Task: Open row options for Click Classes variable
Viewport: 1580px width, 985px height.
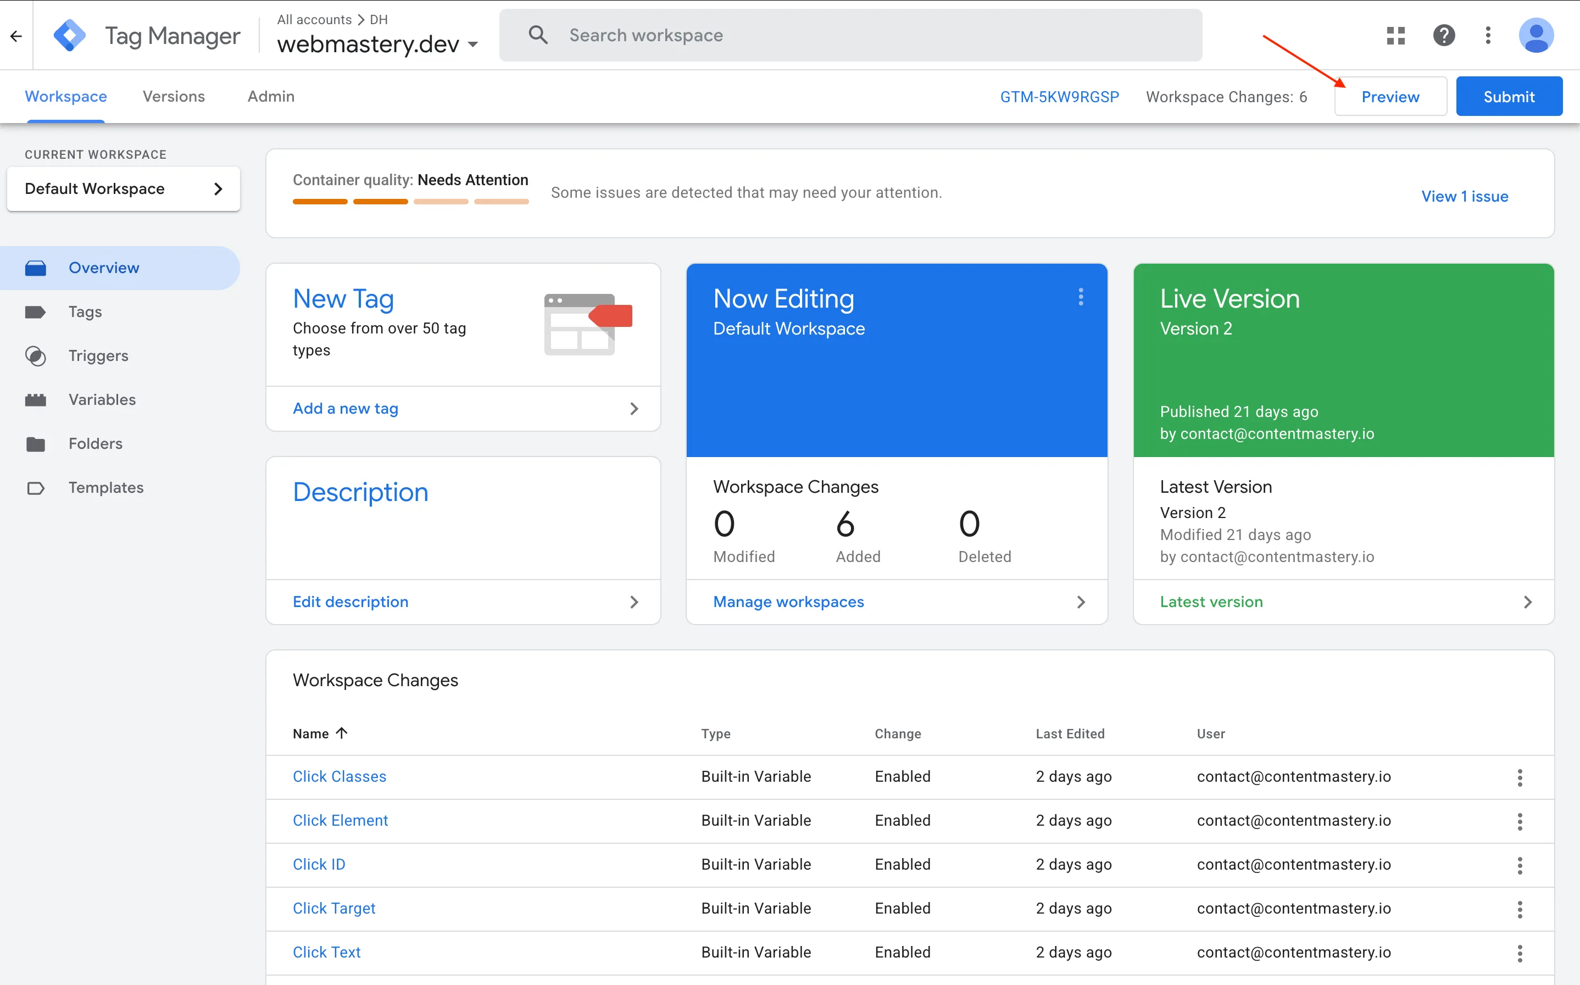Action: pyautogui.click(x=1520, y=777)
